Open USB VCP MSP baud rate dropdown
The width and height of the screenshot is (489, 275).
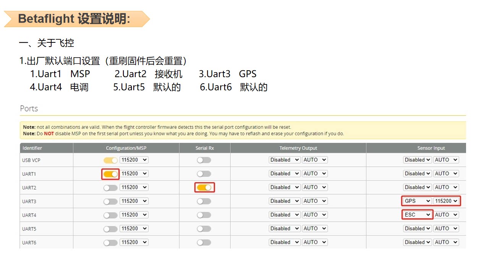pyautogui.click(x=134, y=160)
